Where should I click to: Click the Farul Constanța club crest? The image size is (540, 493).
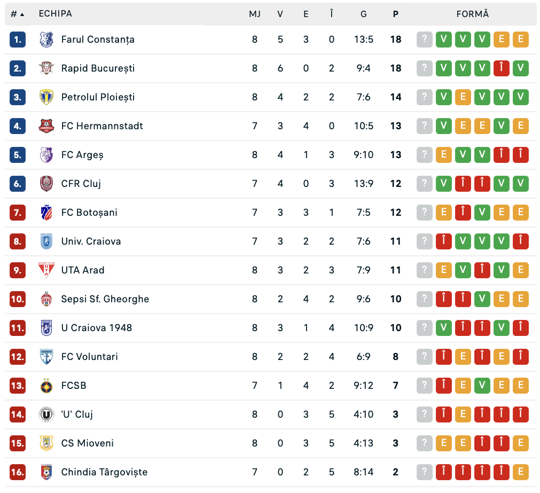tap(46, 40)
